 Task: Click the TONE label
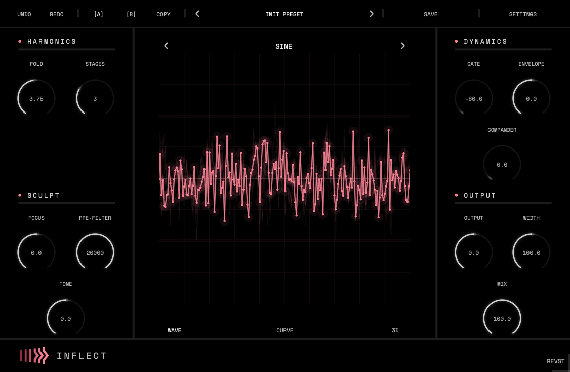pyautogui.click(x=66, y=284)
